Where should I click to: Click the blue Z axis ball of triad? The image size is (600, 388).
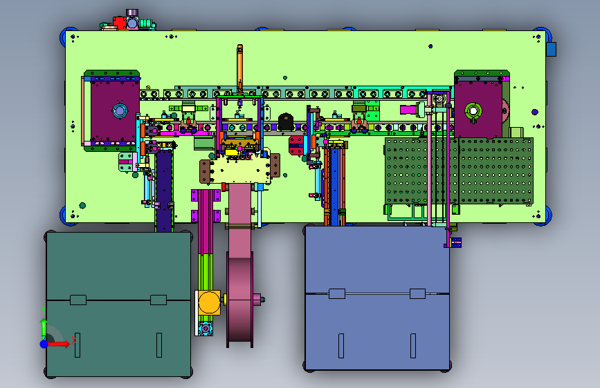[44, 344]
